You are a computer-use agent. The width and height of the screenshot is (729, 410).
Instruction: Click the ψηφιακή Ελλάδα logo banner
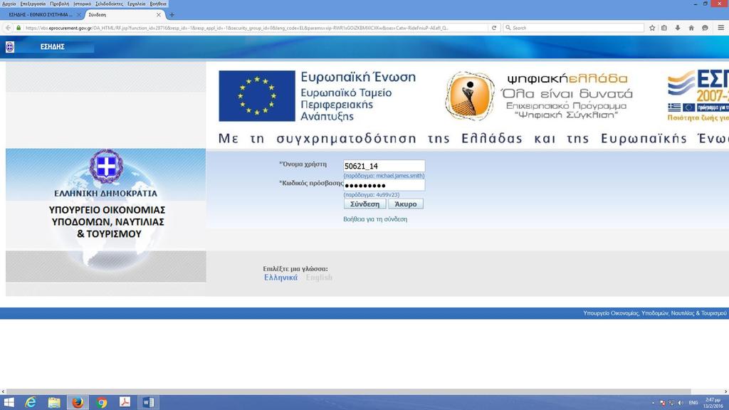click(x=540, y=96)
